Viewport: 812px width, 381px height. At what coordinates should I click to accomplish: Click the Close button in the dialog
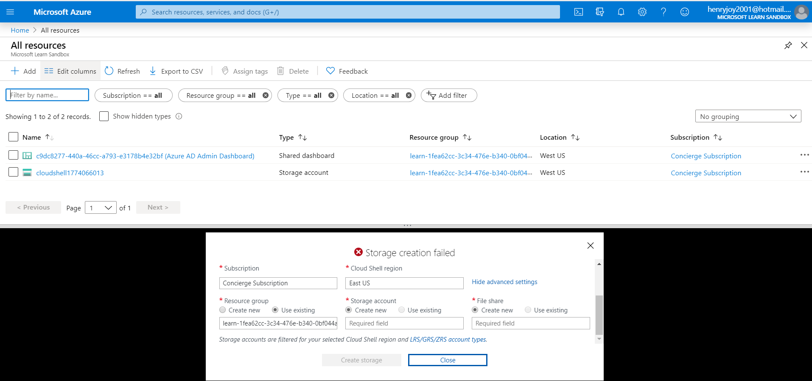(448, 360)
